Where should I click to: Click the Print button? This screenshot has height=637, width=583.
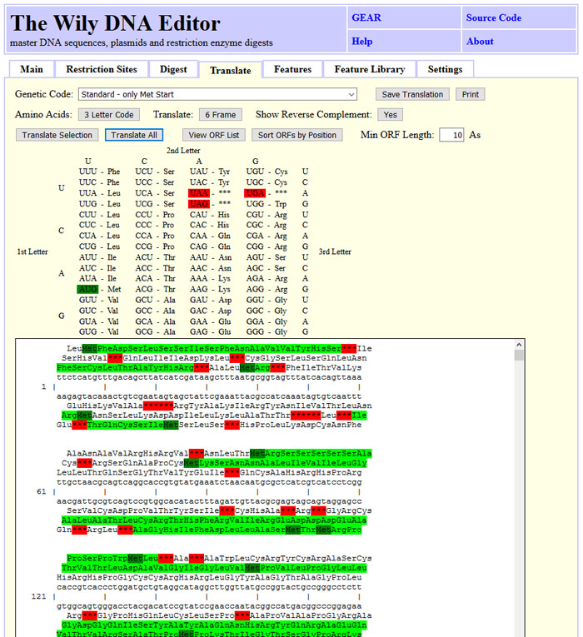470,95
